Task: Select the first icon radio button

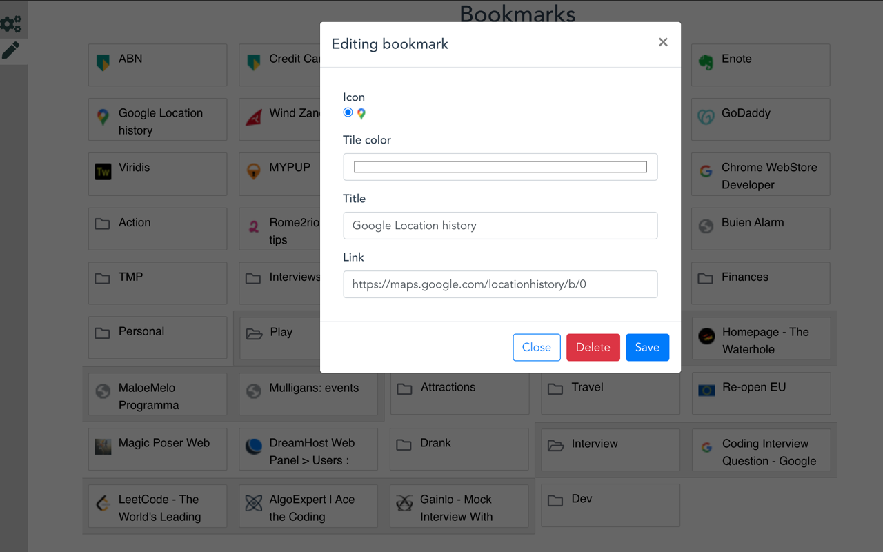Action: pos(348,112)
